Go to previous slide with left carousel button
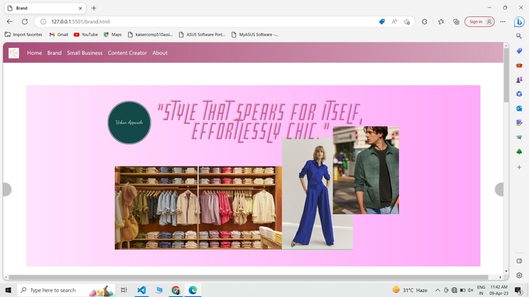The height and width of the screenshot is (297, 529). [7, 189]
